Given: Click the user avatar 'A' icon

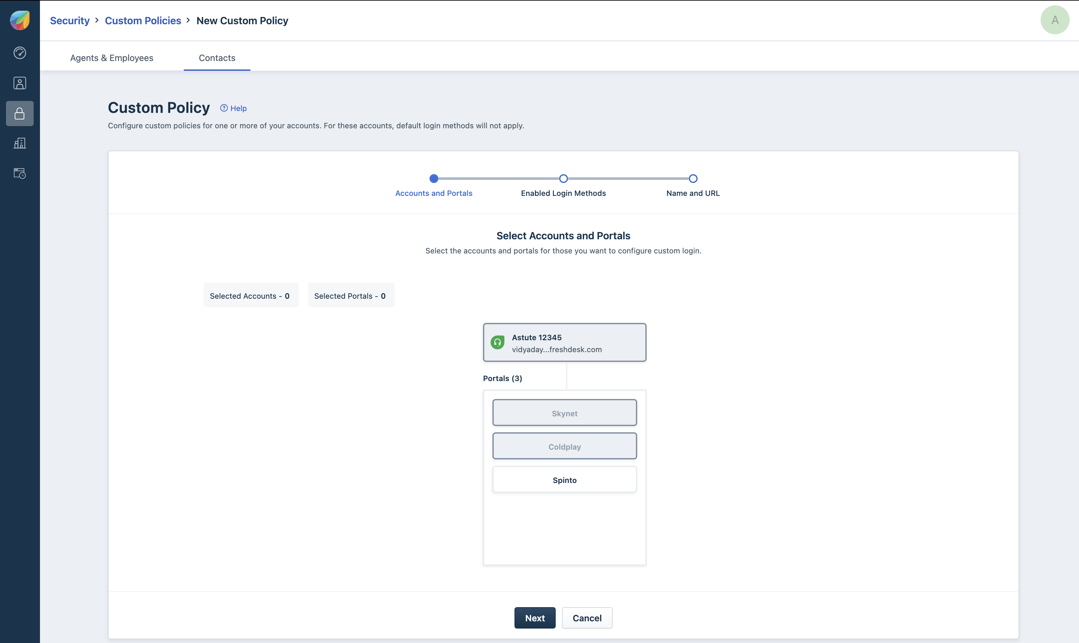Looking at the screenshot, I should click(x=1055, y=20).
